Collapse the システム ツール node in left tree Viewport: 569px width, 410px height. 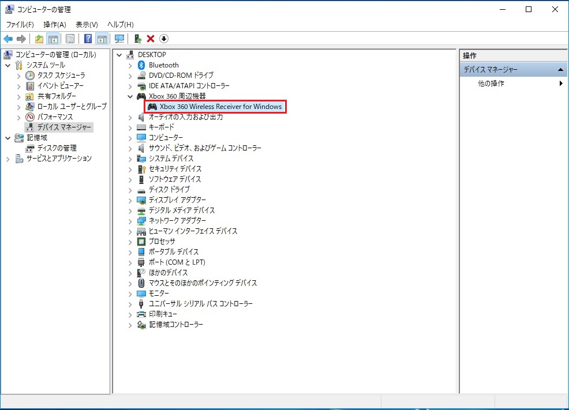[x=8, y=66]
